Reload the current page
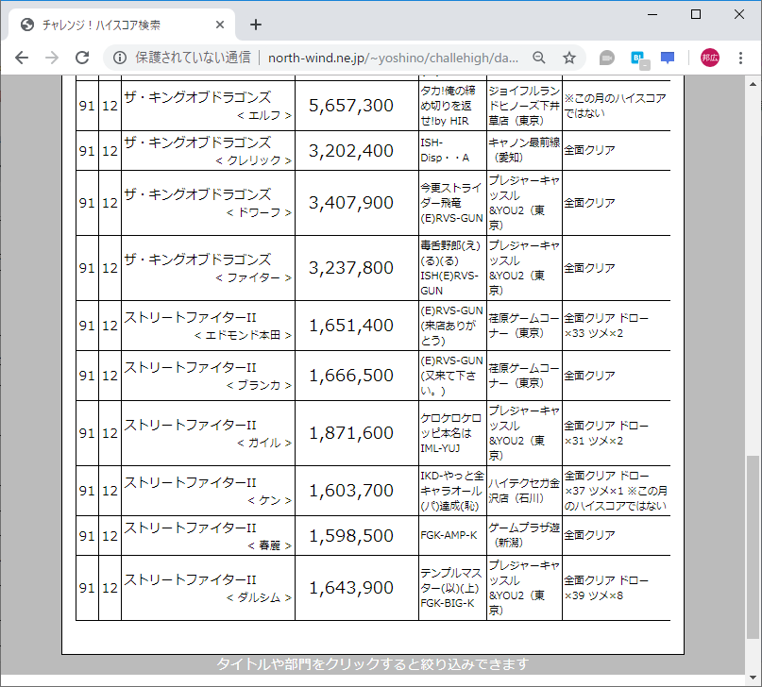The height and width of the screenshot is (687, 762). [x=82, y=58]
